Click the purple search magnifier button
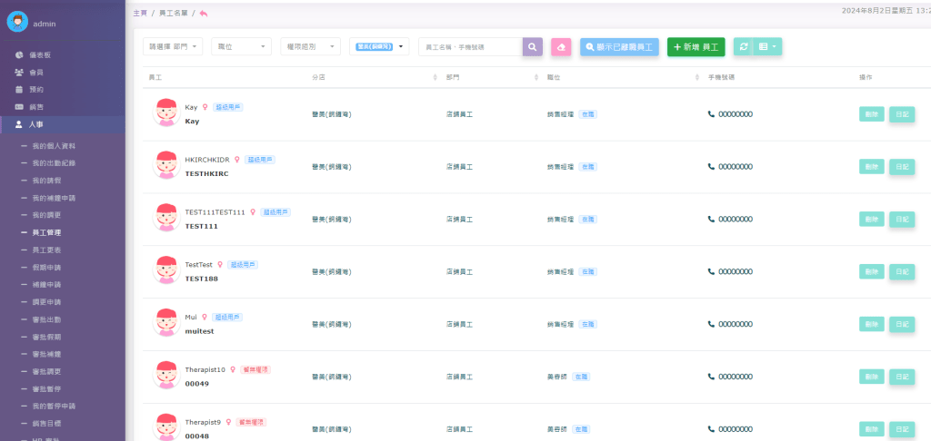 tap(532, 46)
